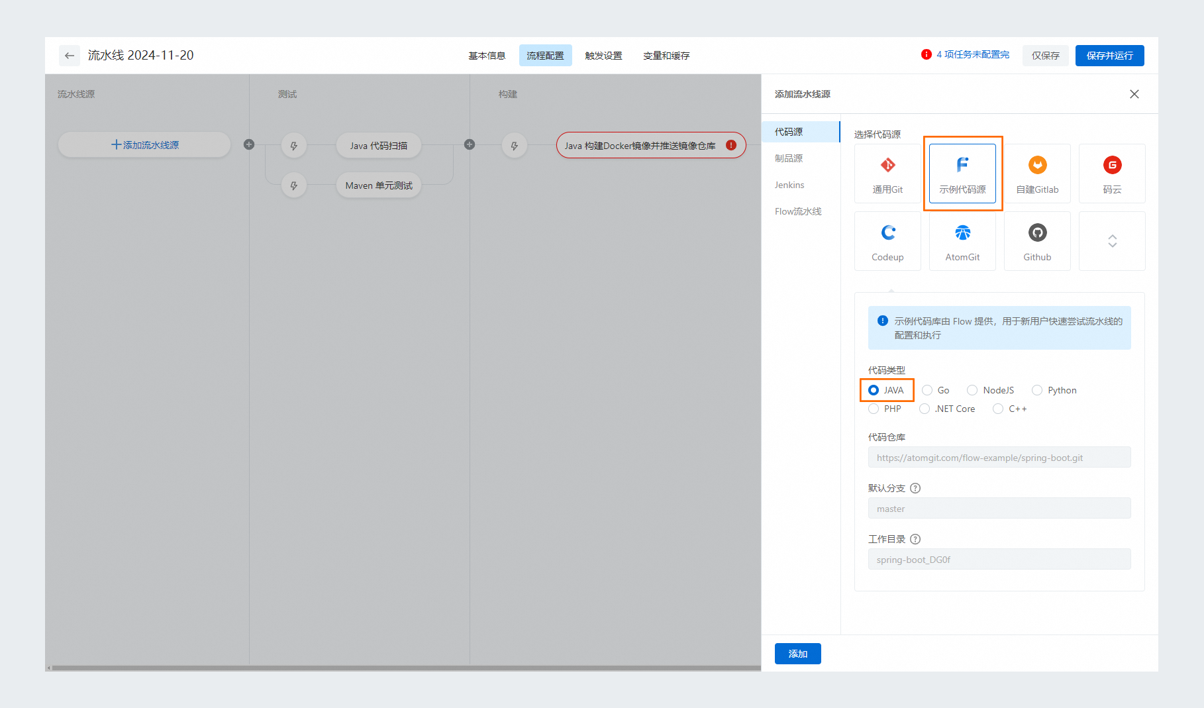
Task: Select the Codeup code source
Action: [x=887, y=241]
